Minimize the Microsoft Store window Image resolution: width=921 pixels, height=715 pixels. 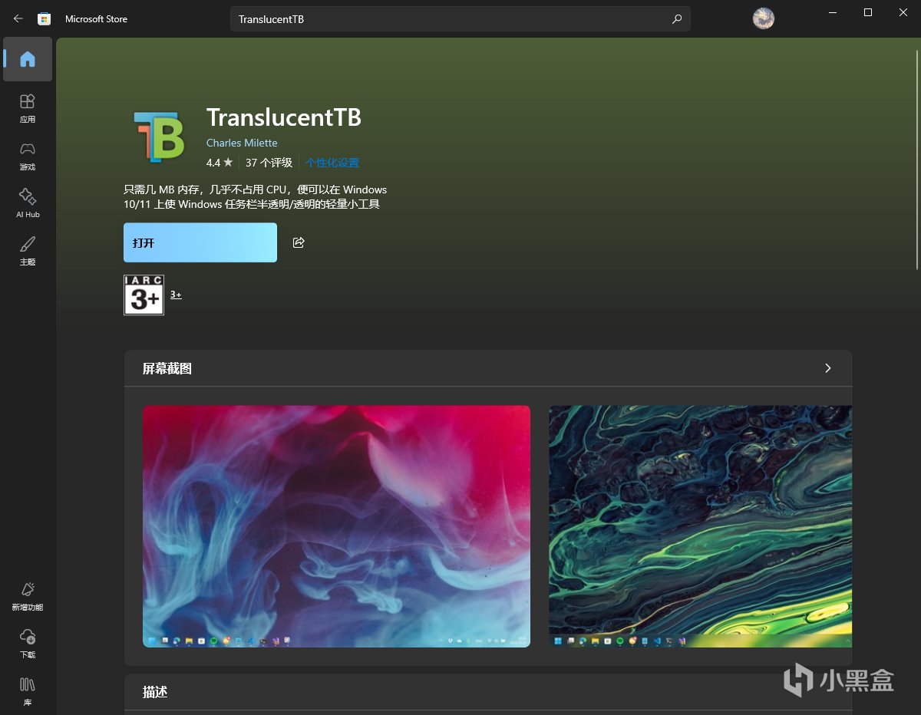[832, 12]
